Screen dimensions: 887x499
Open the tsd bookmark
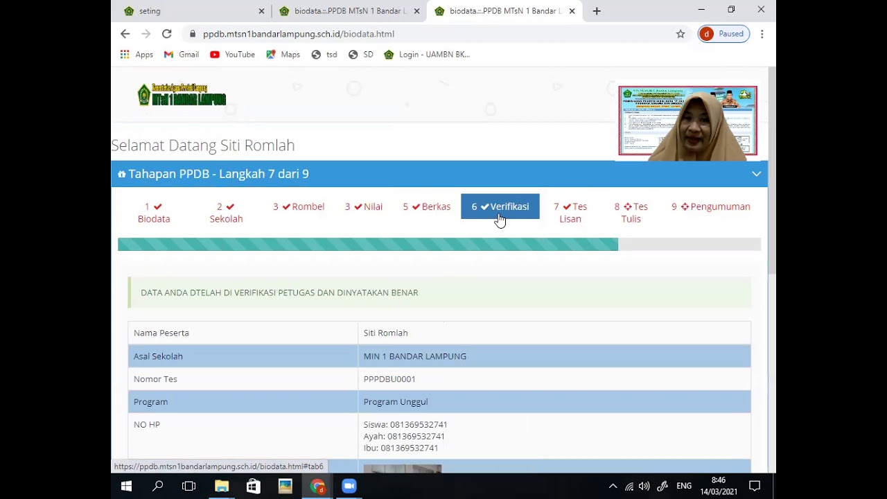[x=324, y=55]
